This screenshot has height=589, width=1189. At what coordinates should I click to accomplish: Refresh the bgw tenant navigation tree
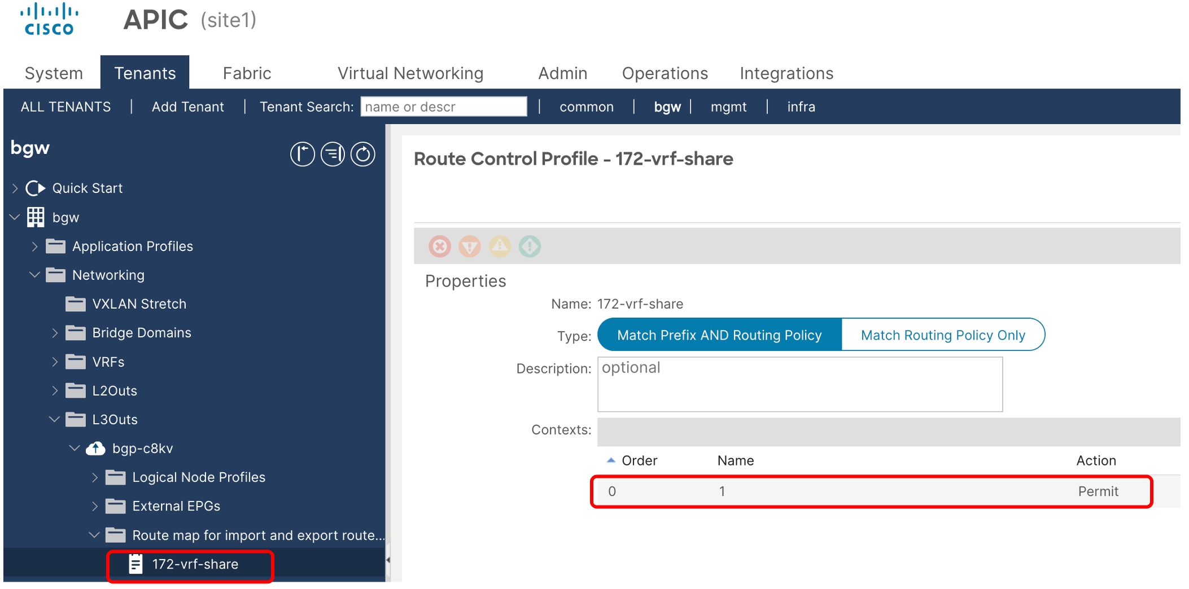coord(362,154)
